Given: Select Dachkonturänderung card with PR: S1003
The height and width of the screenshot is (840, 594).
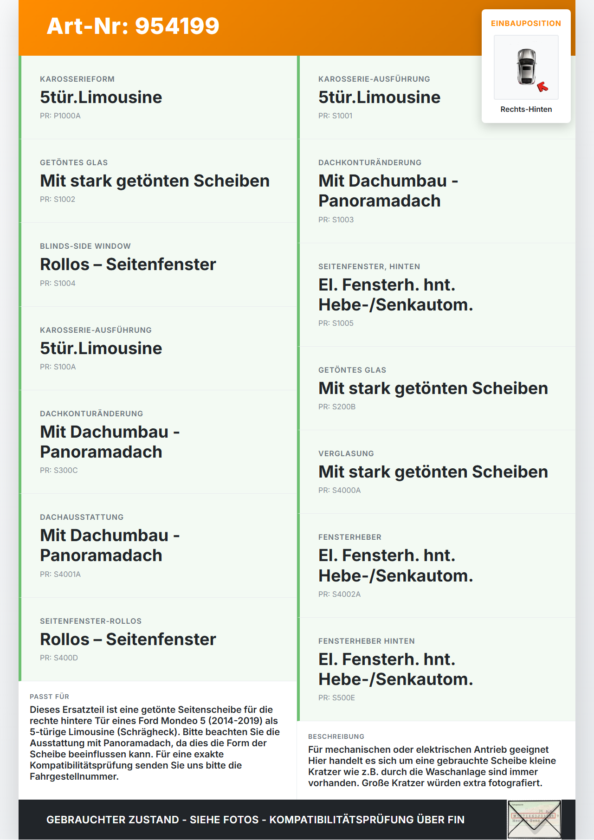Looking at the screenshot, I should click(x=436, y=191).
